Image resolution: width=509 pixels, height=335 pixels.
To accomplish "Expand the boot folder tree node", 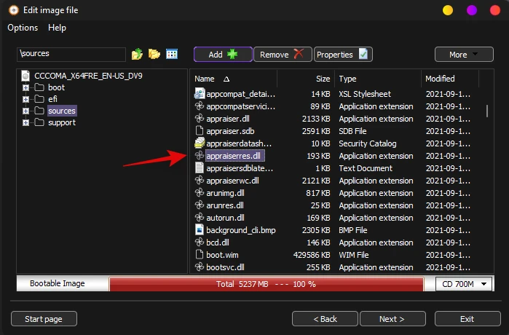I will [26, 87].
